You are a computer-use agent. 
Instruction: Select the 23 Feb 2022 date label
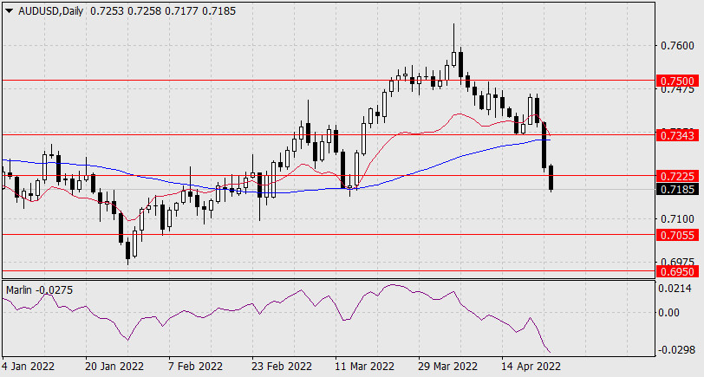(282, 367)
